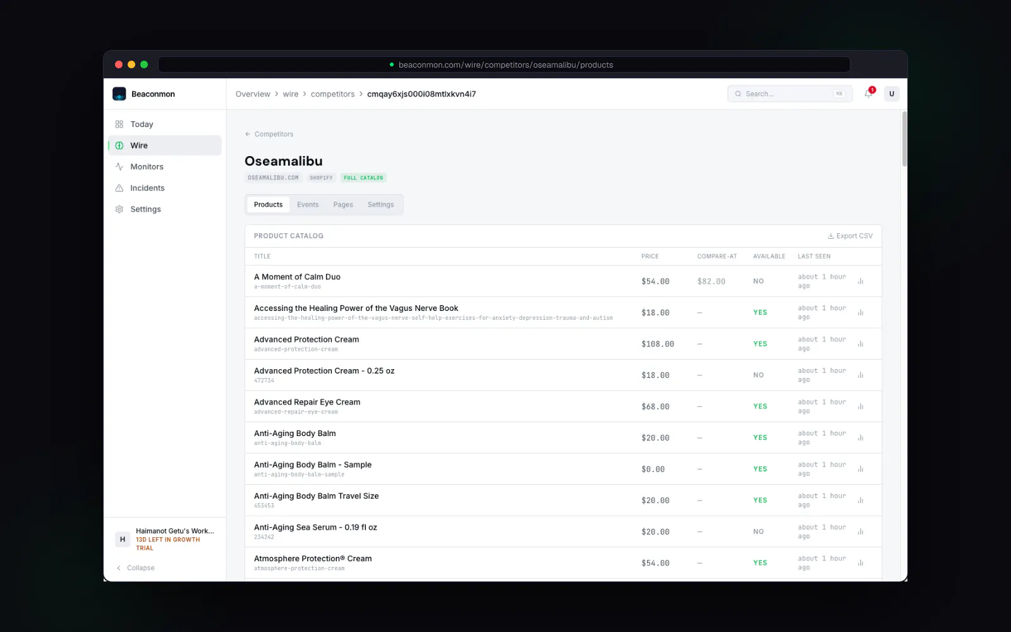Screen dimensions: 1011x632
Task: Open the user avatar menu
Action: pos(892,94)
